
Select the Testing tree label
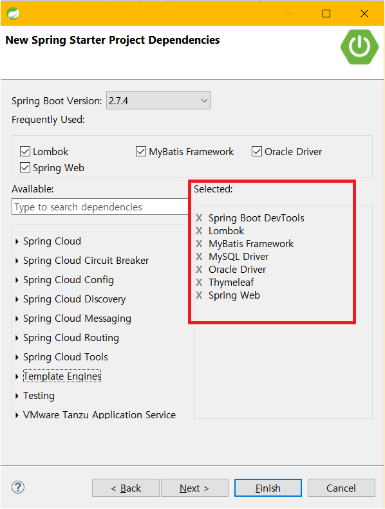coord(39,396)
